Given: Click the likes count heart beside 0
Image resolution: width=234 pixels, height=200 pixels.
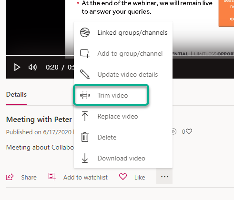Looking at the screenshot, I should click(189, 131).
